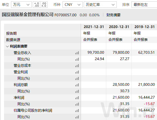Click chart icon for 净利润 同比(%) row
157x120 pixels.
77,104
